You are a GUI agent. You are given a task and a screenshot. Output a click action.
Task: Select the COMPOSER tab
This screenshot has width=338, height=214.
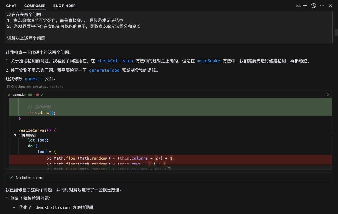pos(35,6)
